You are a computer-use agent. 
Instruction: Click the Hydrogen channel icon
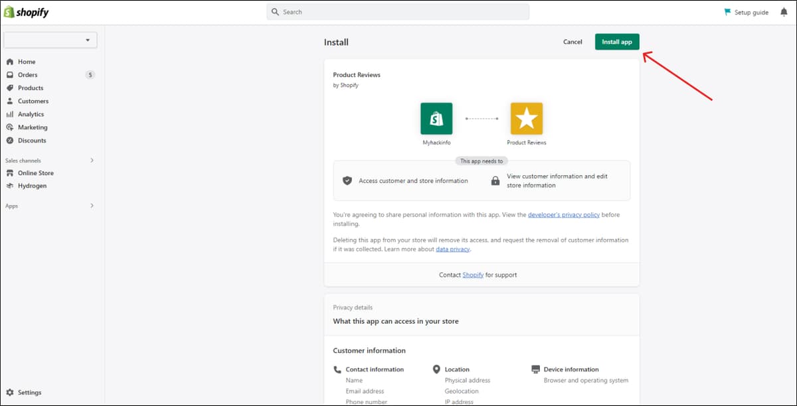10,186
